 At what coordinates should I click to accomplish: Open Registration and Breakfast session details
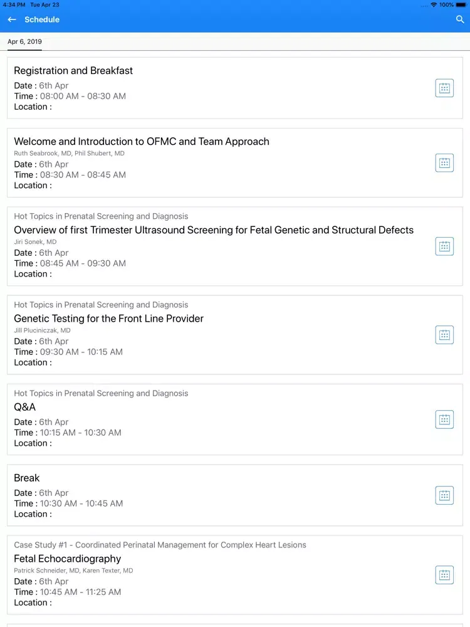73,71
